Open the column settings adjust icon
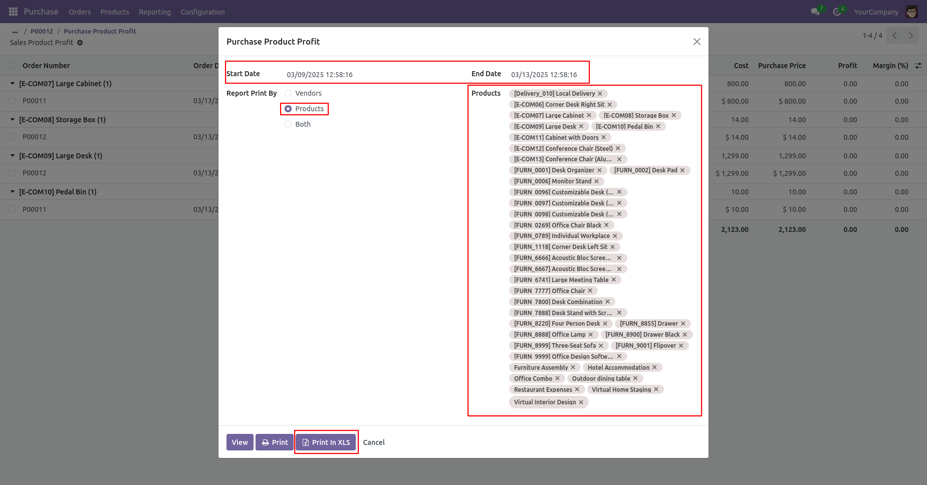 coord(918,66)
